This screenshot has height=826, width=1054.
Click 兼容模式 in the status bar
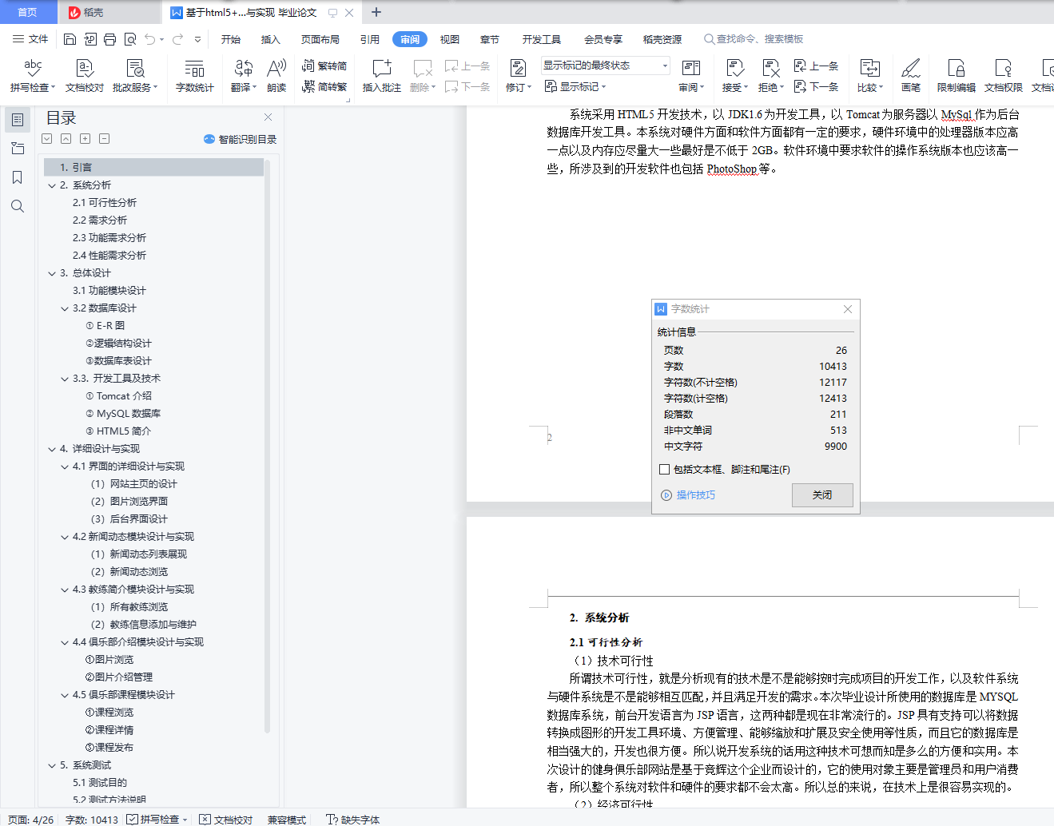click(x=287, y=820)
